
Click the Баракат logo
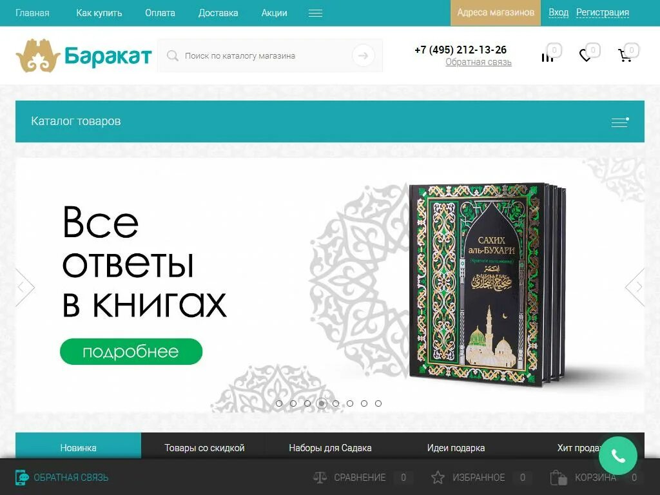[x=84, y=55]
